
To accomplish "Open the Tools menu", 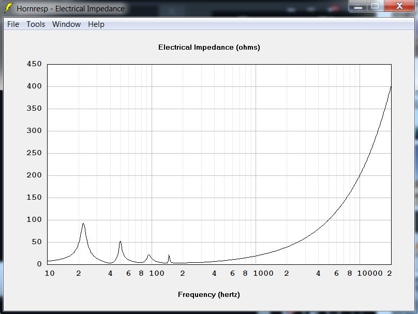I will tap(36, 24).
